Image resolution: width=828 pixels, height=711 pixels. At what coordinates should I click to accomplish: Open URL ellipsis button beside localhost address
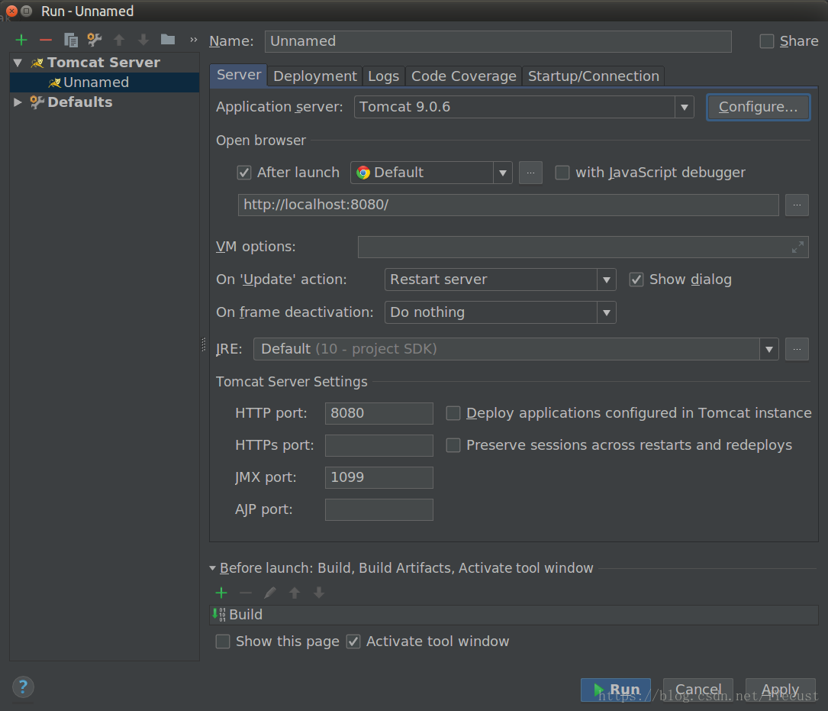797,205
